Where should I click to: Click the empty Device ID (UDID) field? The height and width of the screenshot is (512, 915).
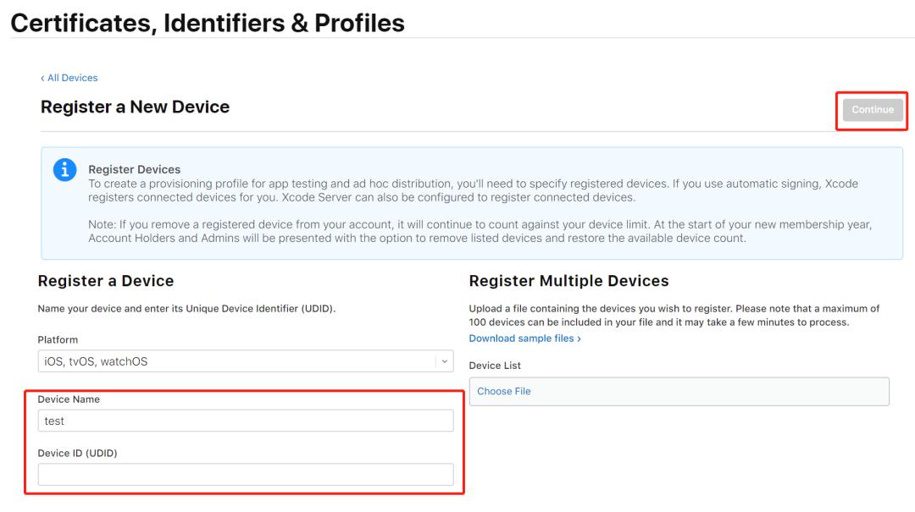(246, 475)
